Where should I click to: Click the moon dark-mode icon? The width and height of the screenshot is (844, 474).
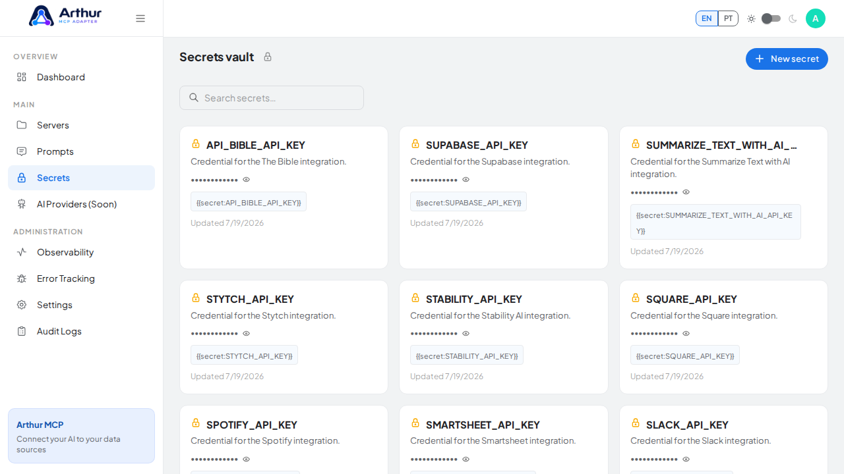[x=793, y=18]
